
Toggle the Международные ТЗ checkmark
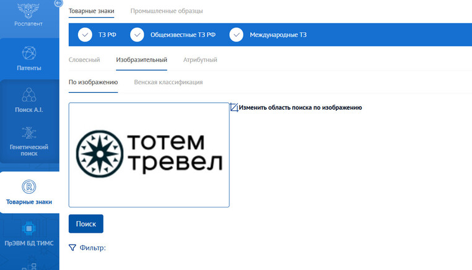[236, 35]
